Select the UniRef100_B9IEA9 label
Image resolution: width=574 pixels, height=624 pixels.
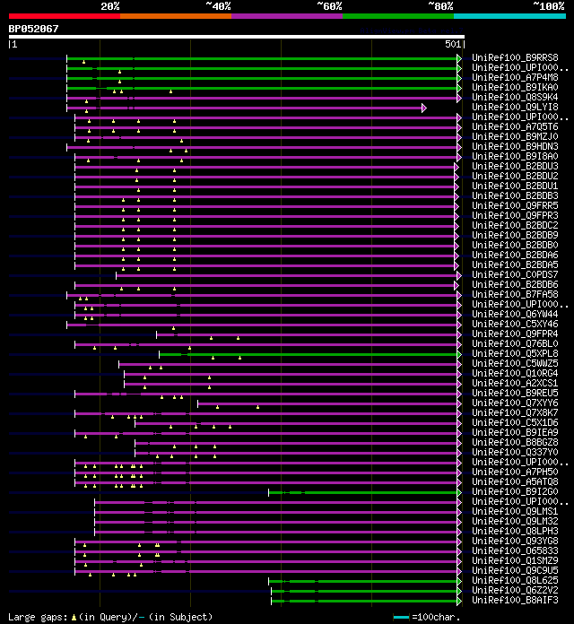pyautogui.click(x=515, y=432)
